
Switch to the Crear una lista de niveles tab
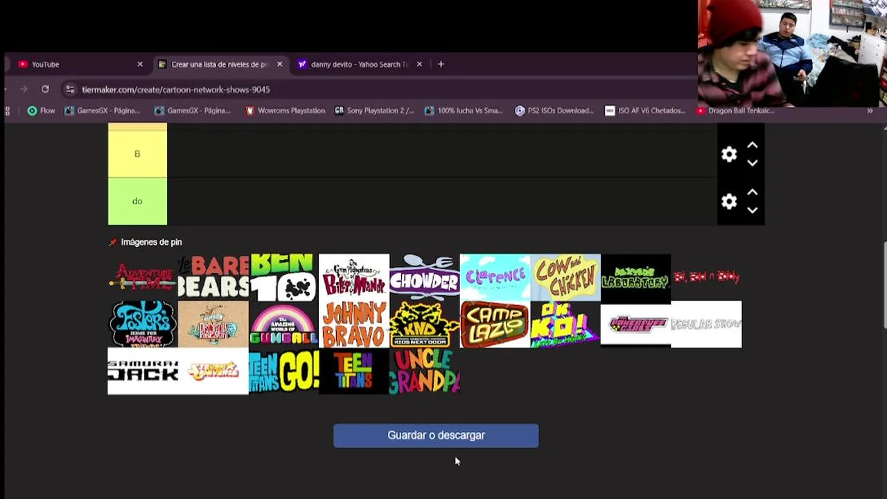tap(220, 64)
